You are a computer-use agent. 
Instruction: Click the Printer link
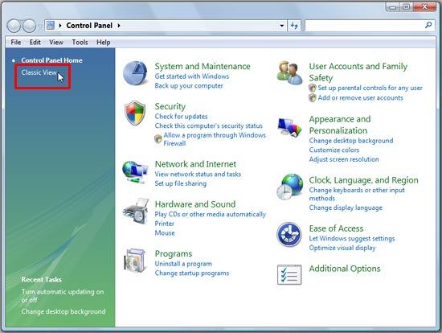pos(164,224)
